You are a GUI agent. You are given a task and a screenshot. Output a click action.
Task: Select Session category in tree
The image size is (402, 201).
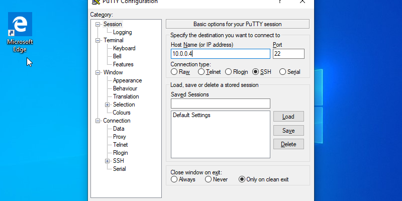pos(113,24)
